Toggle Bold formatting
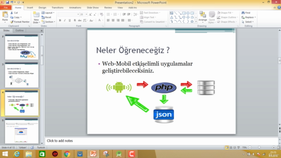The image size is (281, 158). coord(60,21)
